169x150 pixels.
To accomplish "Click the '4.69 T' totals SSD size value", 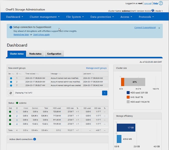I will pos(98,130).
